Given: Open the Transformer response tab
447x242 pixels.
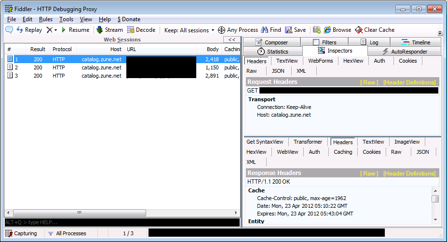Looking at the screenshot, I should click(308, 142).
